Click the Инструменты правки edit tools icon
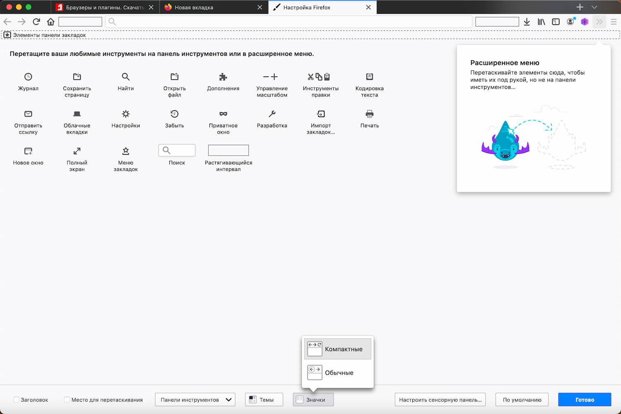 click(319, 77)
